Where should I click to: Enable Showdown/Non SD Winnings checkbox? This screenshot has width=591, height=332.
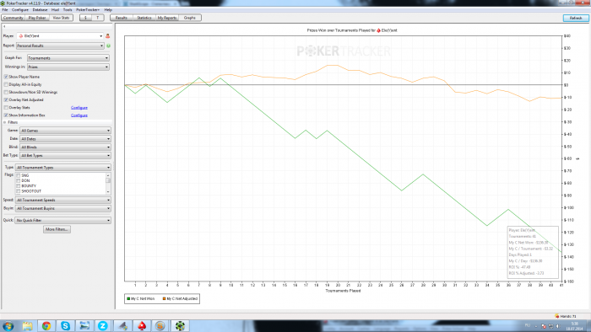(x=6, y=92)
